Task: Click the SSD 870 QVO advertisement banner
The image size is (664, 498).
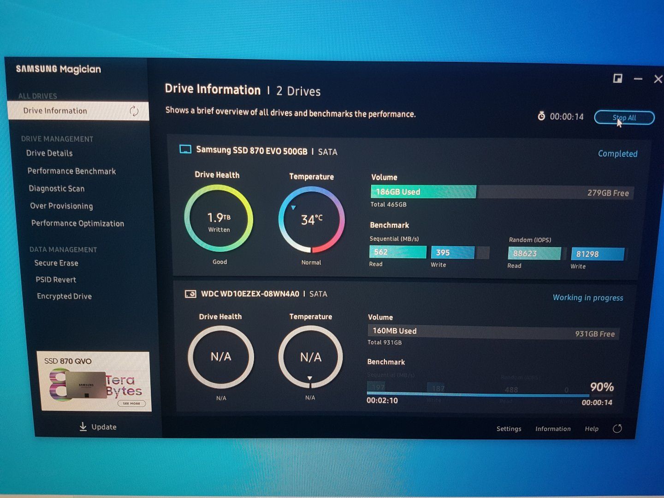Action: point(95,381)
